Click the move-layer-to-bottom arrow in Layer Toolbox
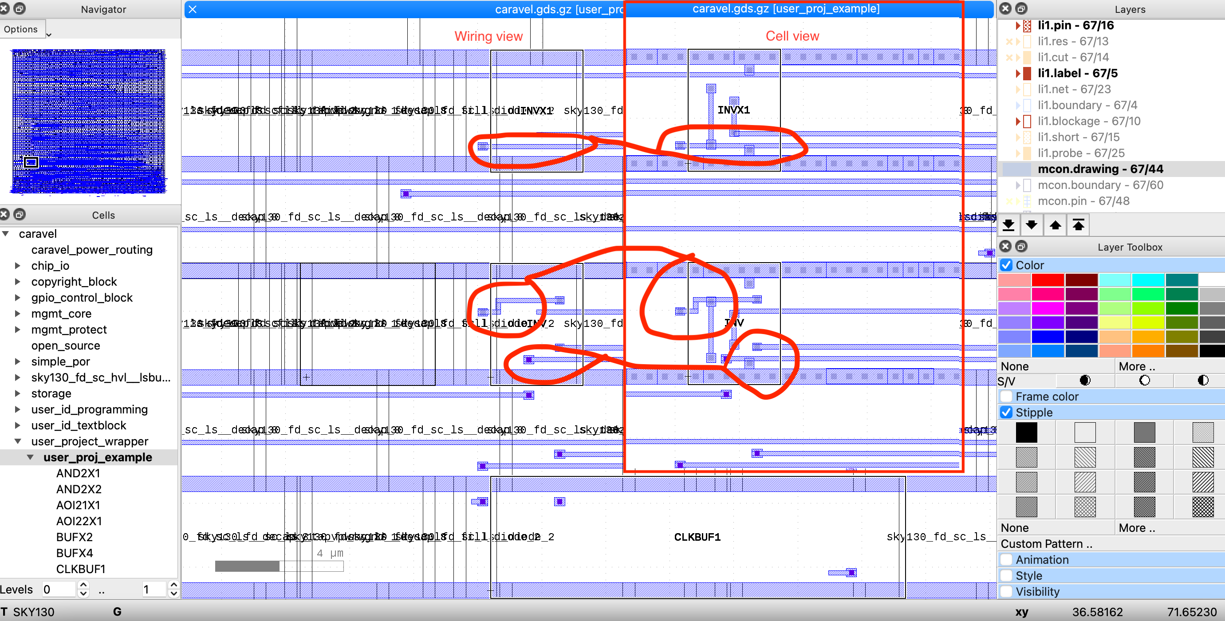 pyautogui.click(x=1008, y=224)
